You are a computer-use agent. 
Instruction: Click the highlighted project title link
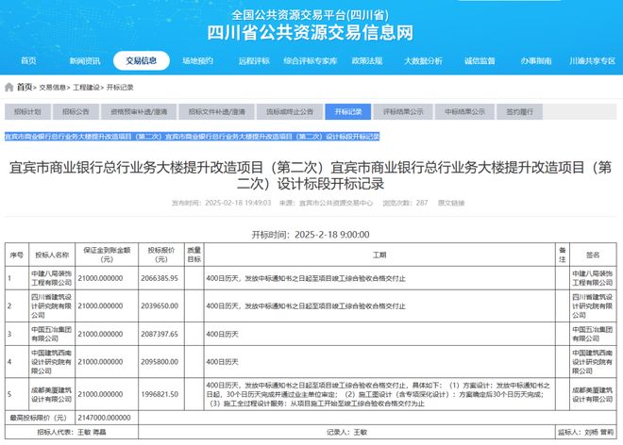click(192, 137)
